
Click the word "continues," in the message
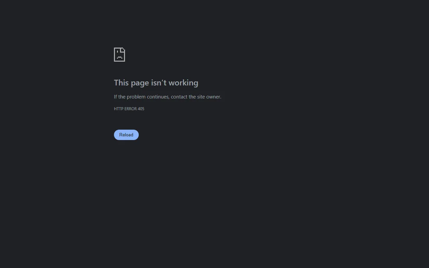(158, 97)
